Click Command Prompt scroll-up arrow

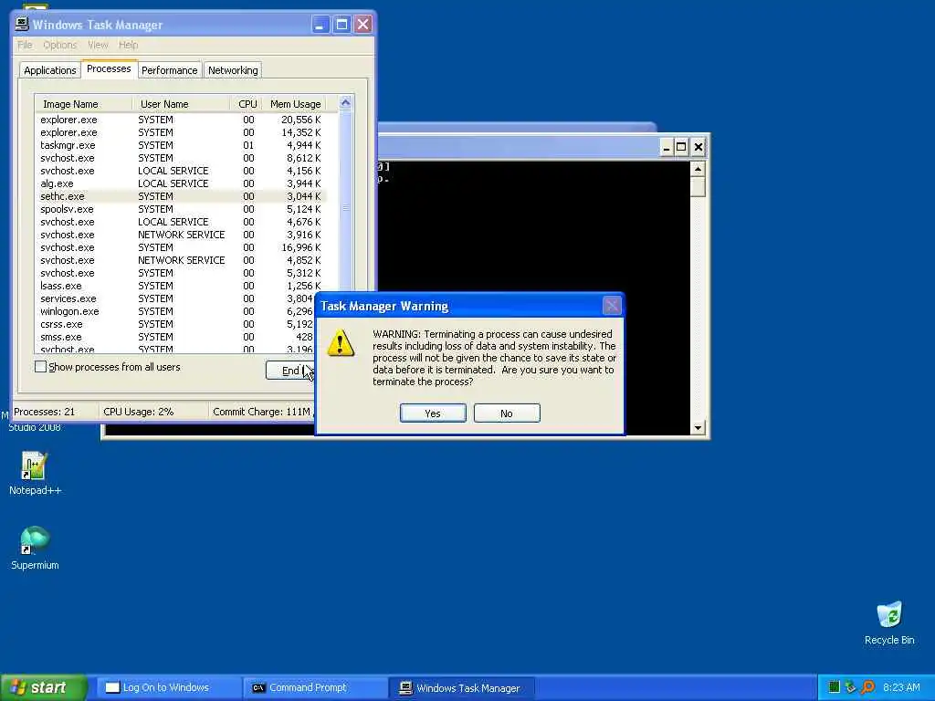click(x=698, y=169)
